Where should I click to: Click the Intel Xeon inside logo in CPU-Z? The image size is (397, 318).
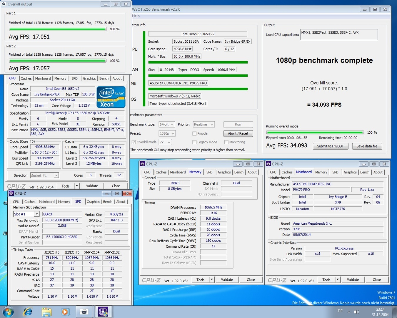[111, 97]
